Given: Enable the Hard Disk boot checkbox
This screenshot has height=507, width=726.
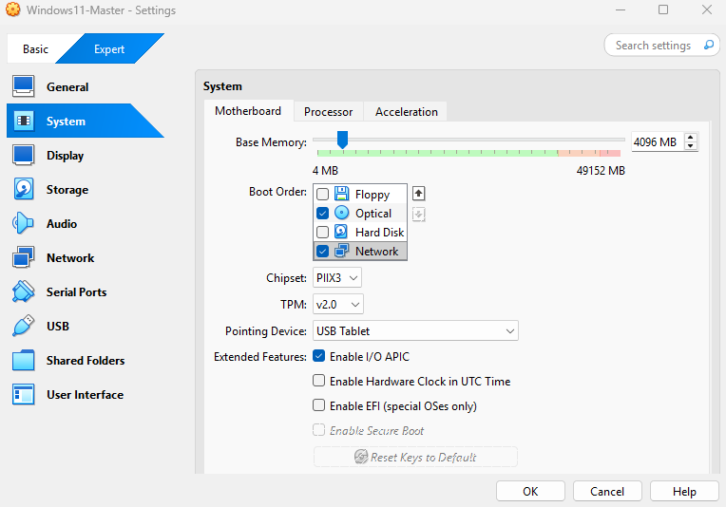Looking at the screenshot, I should tap(323, 232).
